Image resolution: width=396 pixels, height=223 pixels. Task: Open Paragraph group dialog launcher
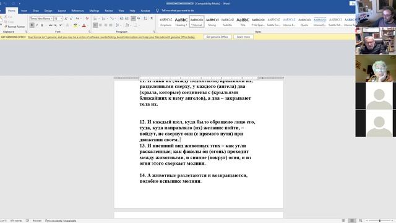click(154, 32)
